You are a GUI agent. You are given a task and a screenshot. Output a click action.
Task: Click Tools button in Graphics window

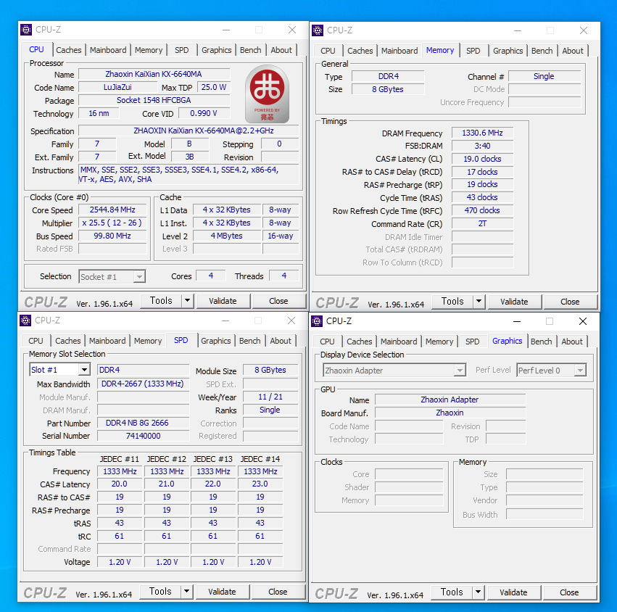pyautogui.click(x=452, y=592)
